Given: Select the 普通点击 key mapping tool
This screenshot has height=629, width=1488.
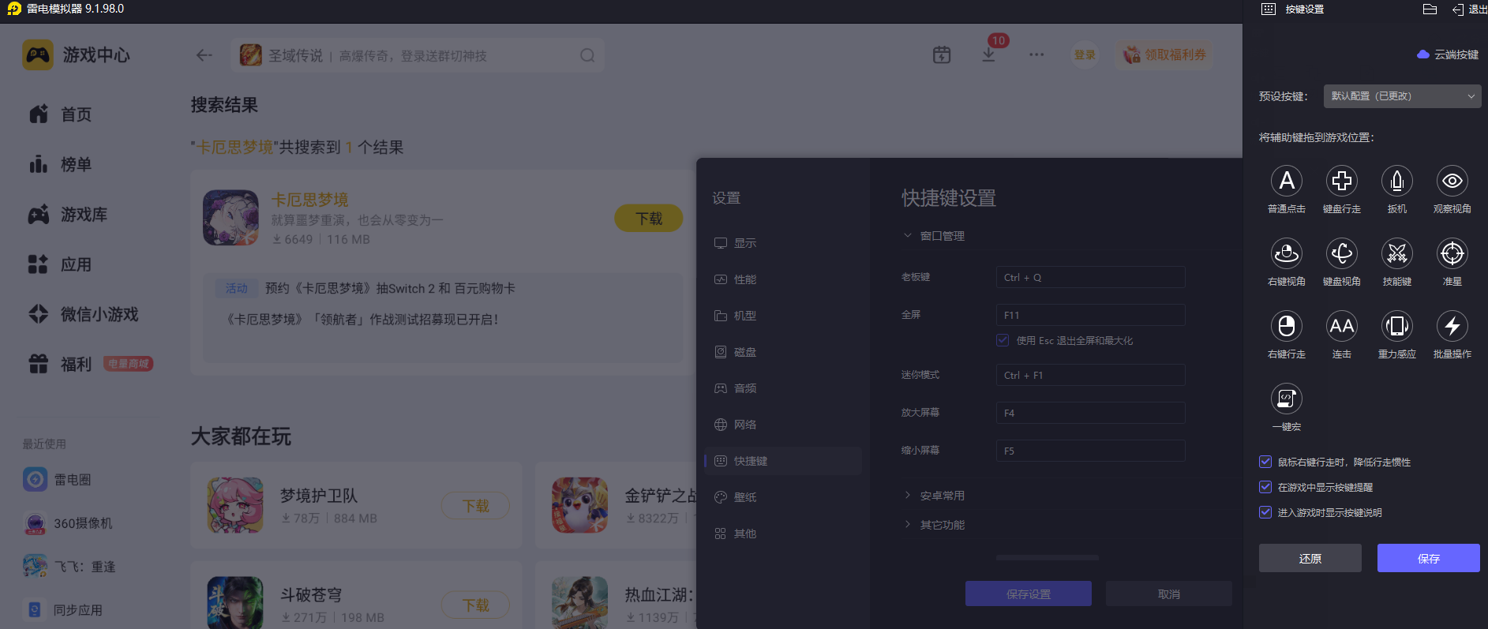Looking at the screenshot, I should (1287, 182).
